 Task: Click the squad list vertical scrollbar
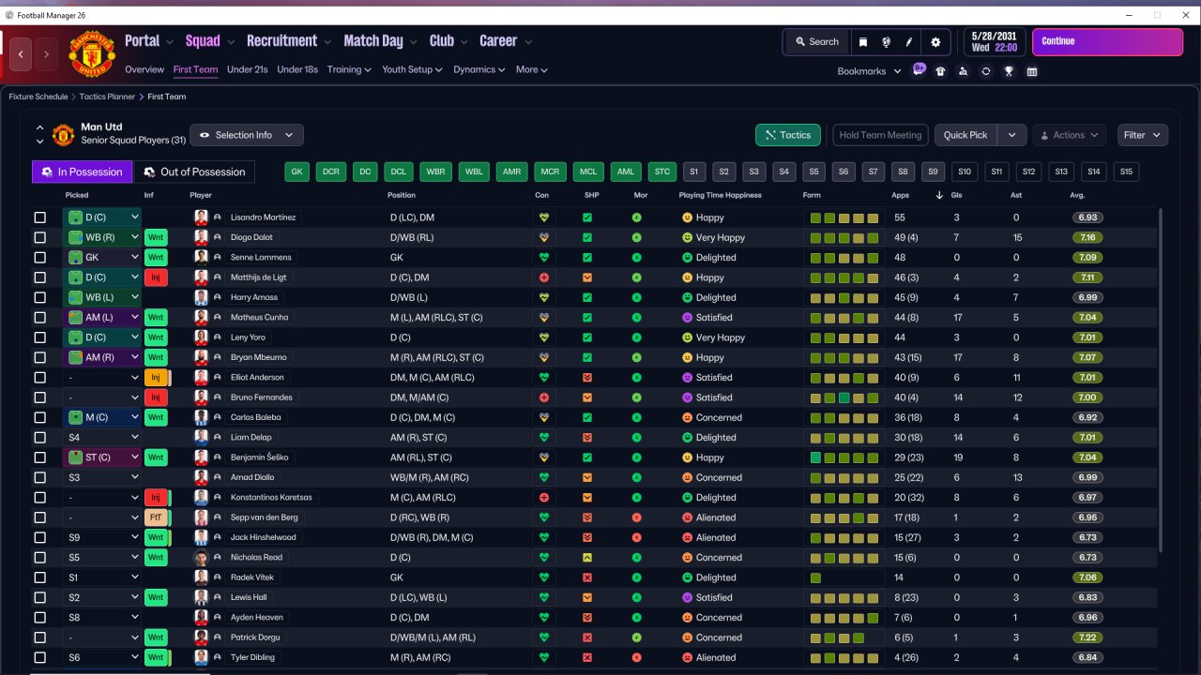coord(1160,380)
